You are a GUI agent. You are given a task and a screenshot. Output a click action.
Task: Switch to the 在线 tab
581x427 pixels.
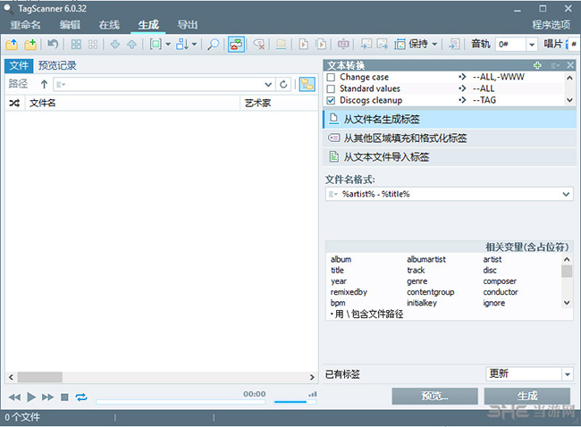click(109, 25)
